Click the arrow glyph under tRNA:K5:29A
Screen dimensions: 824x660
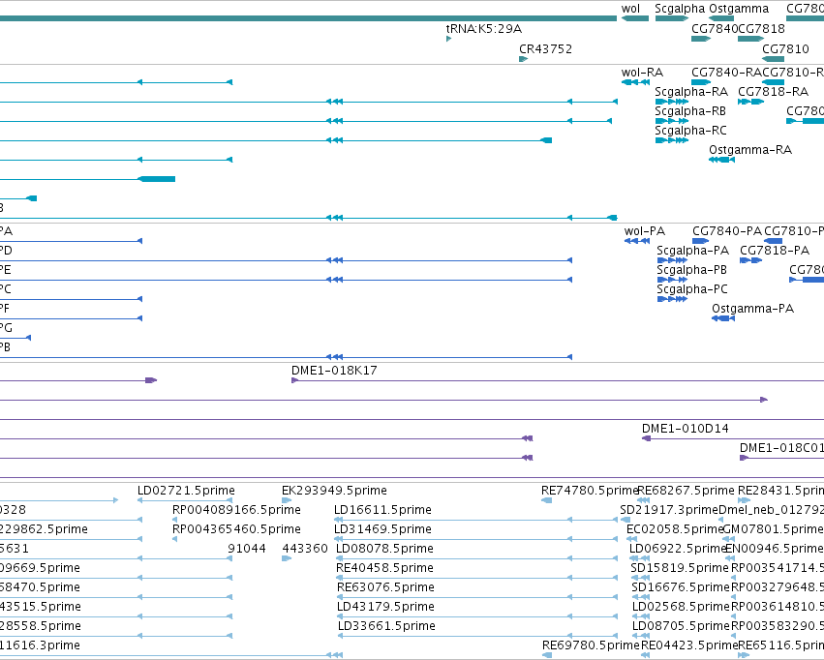pyautogui.click(x=448, y=39)
